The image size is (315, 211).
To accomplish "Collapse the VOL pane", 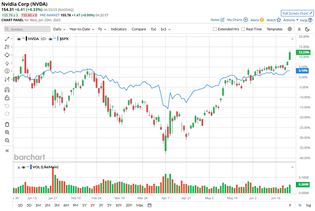I will pos(292,167).
